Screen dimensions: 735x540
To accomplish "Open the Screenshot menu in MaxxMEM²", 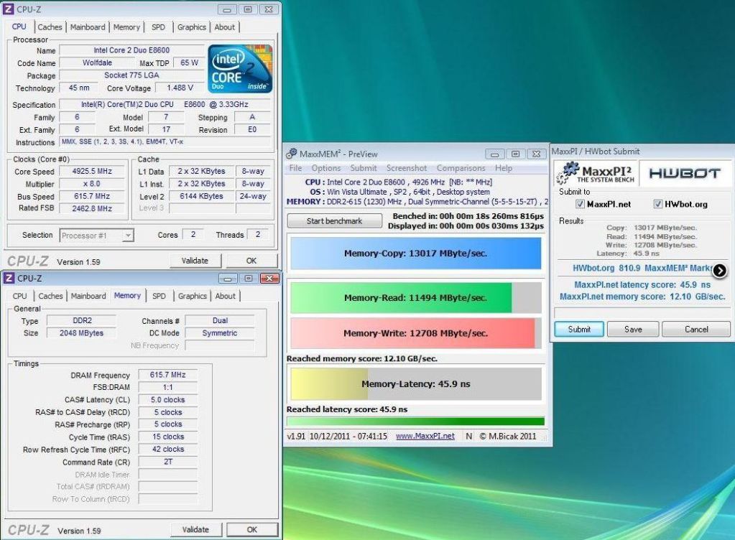I will pos(407,168).
